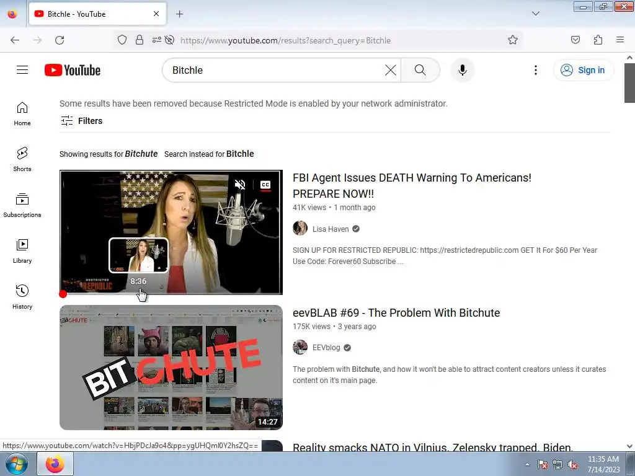635x476 pixels.
Task: Clear the search box with X
Action: pyautogui.click(x=391, y=70)
